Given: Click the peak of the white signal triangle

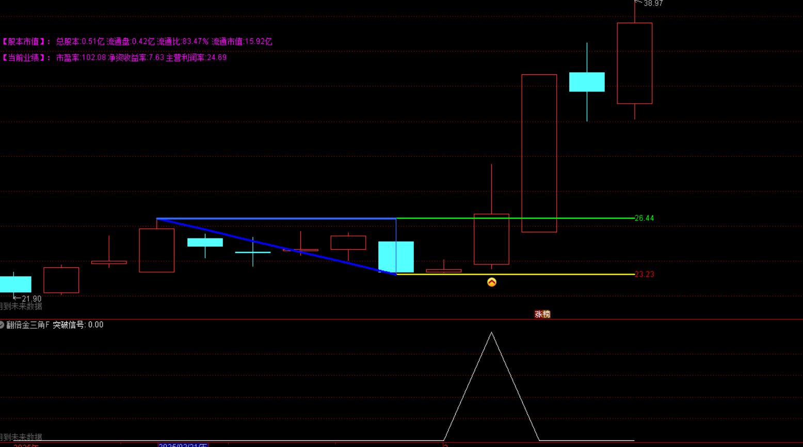Looking at the screenshot, I should 492,333.
